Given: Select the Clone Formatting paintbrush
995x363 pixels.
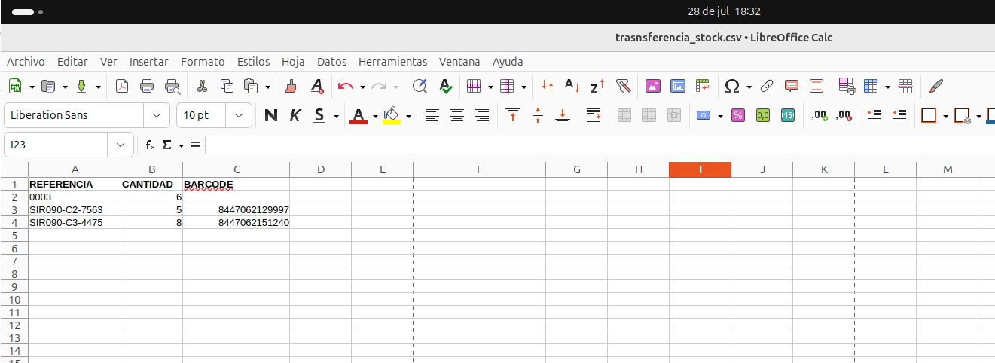Looking at the screenshot, I should 291,86.
